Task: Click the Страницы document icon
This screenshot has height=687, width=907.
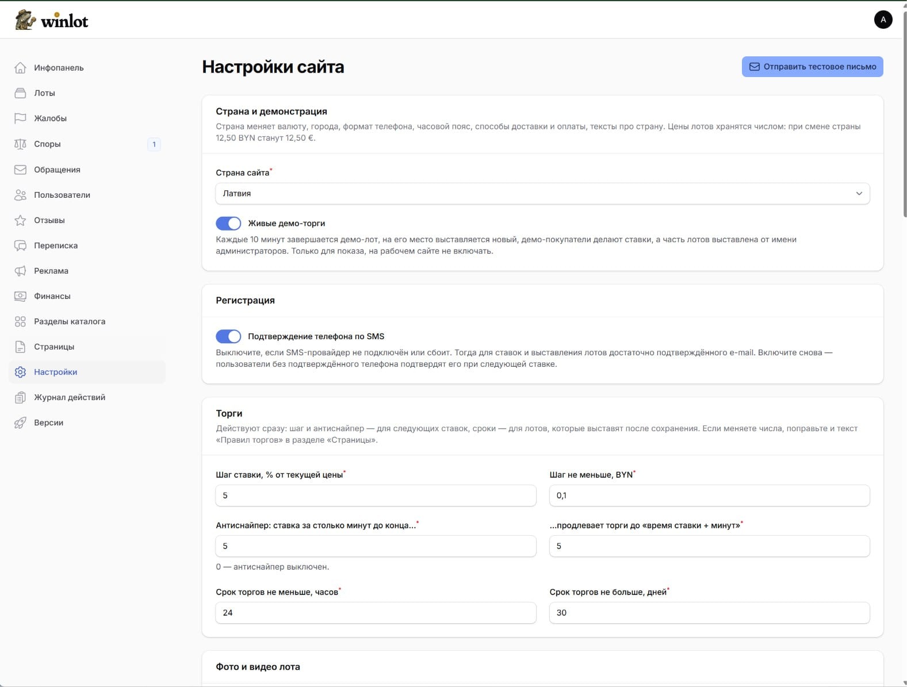Action: point(20,347)
